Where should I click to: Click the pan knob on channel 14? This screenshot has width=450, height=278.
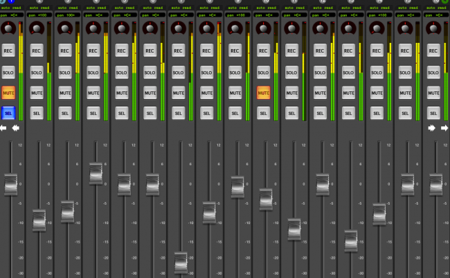click(376, 28)
